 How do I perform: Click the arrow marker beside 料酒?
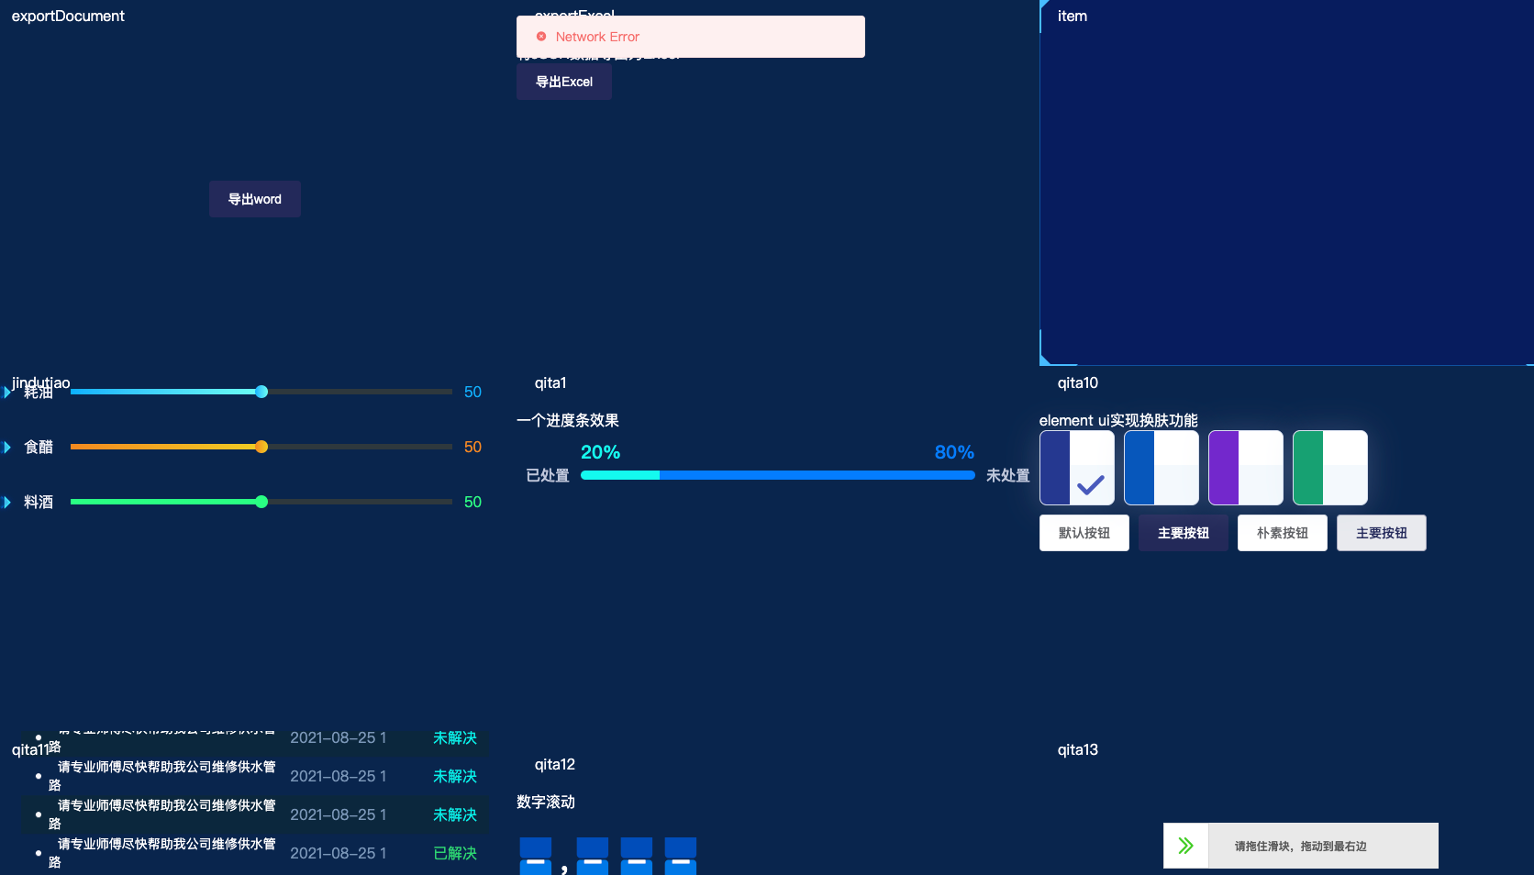pyautogui.click(x=7, y=502)
